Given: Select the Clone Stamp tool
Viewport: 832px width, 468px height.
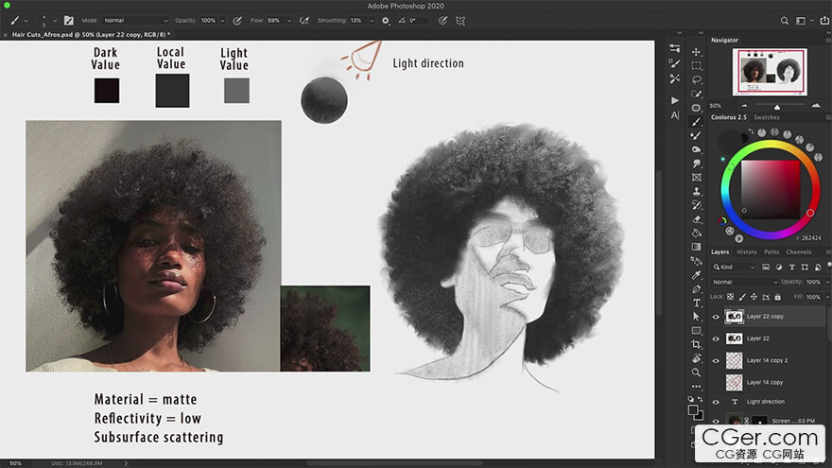Looking at the screenshot, I should 696,191.
